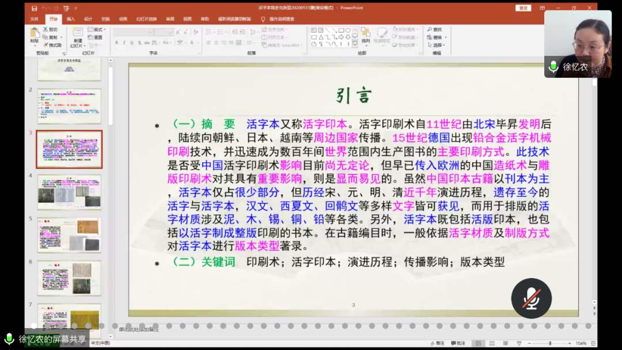Click the Reset (重置) slide button
The image size is (622, 350).
click(96, 37)
